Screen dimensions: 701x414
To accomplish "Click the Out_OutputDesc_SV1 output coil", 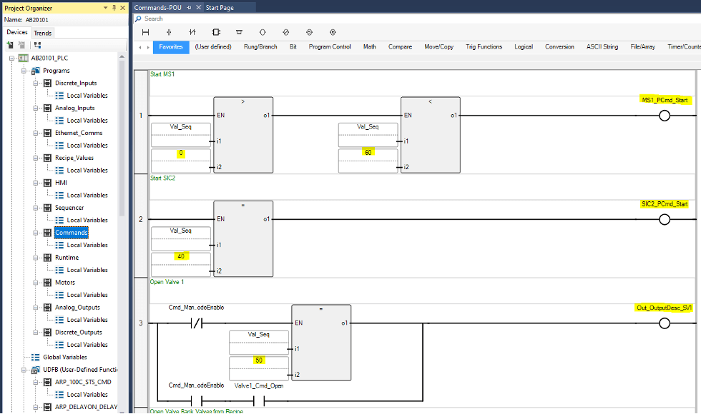I will point(665,323).
